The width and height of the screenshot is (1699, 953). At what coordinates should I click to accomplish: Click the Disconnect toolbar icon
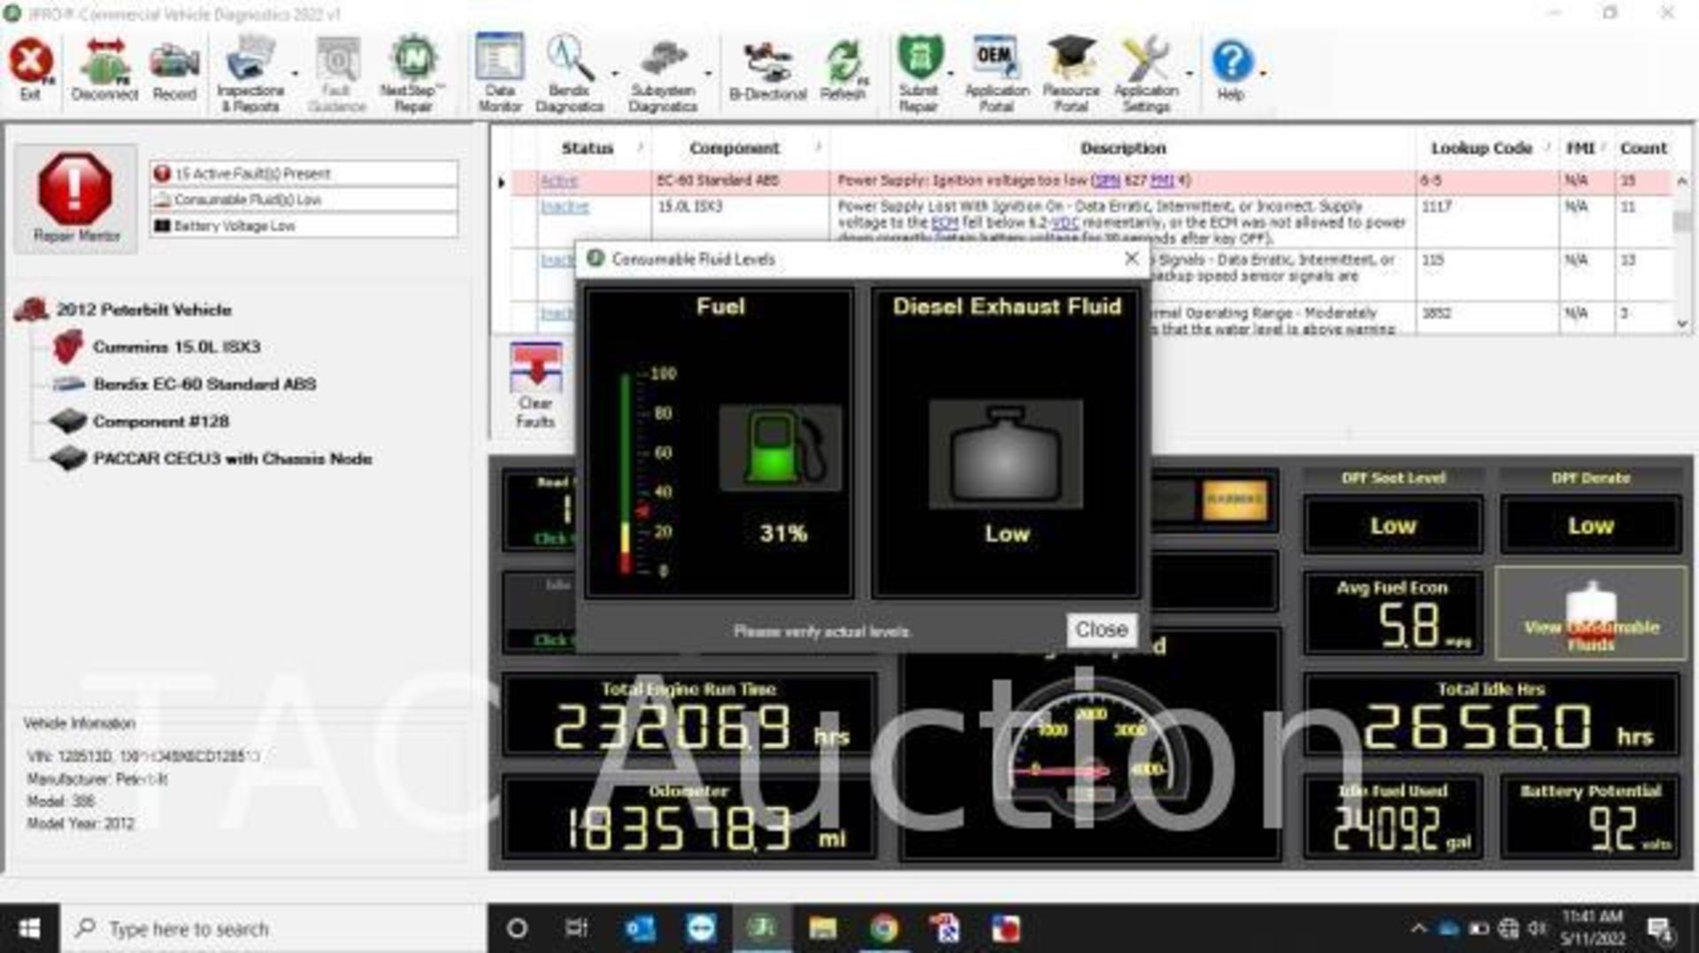pyautogui.click(x=104, y=71)
